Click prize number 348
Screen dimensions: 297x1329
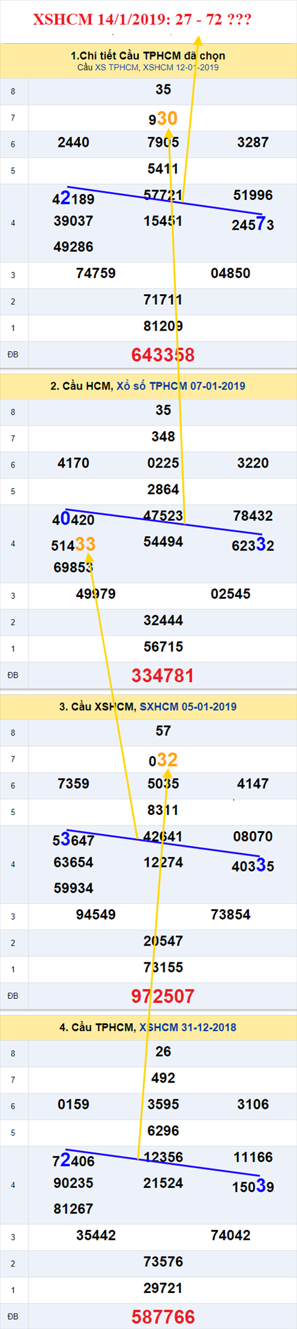coord(163,437)
